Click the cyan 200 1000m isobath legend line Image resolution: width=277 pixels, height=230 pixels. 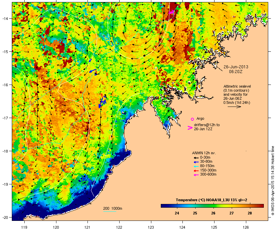[x=110, y=211]
